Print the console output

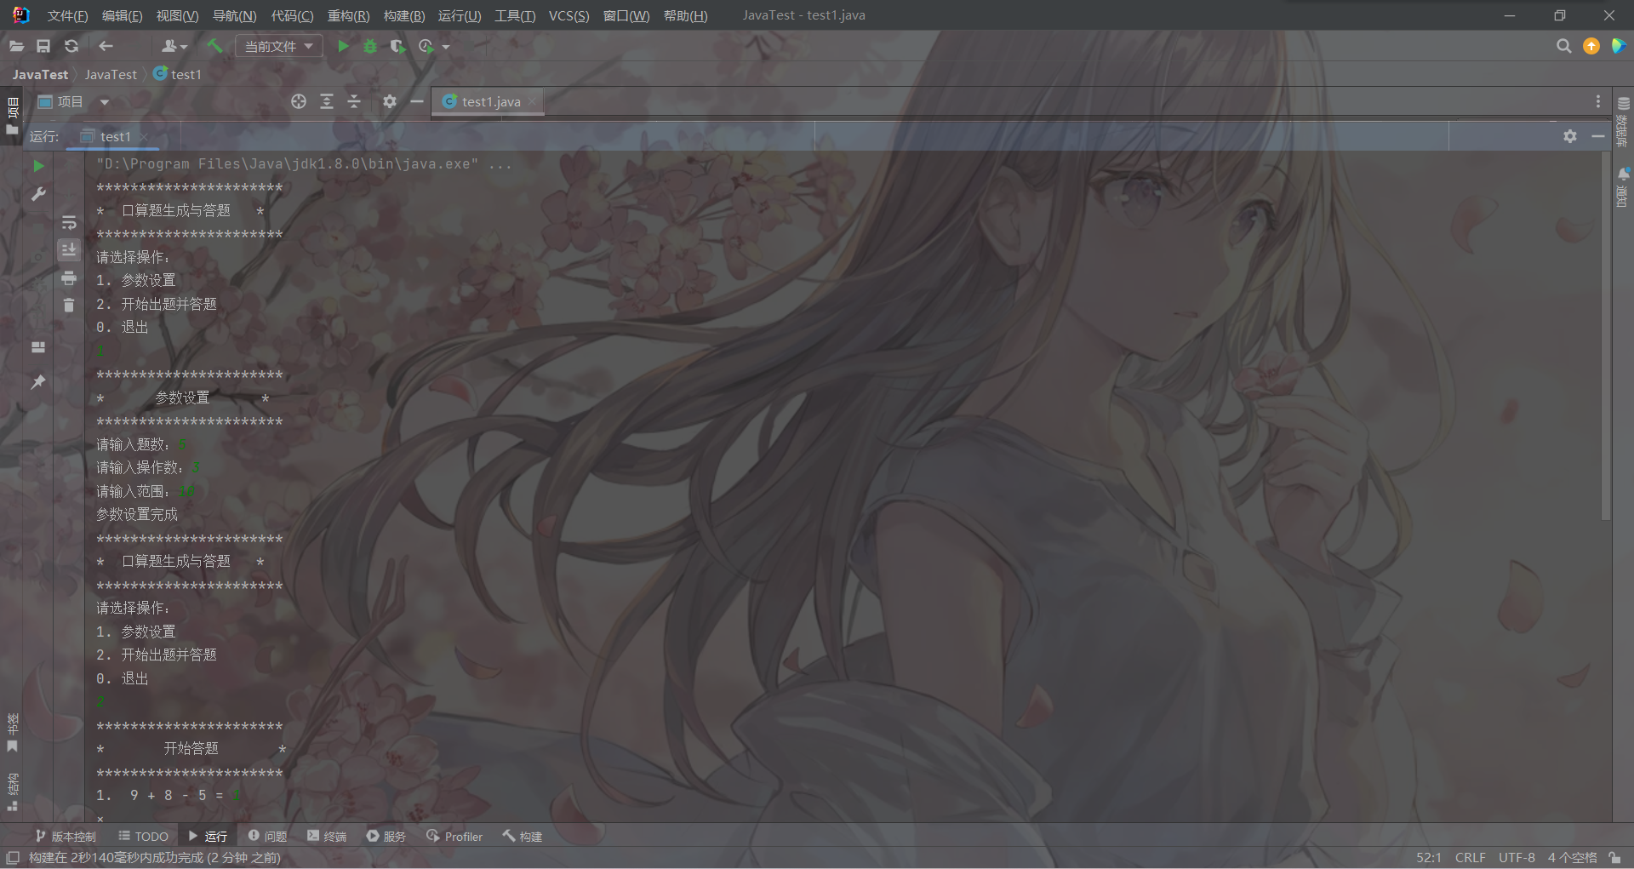point(69,277)
